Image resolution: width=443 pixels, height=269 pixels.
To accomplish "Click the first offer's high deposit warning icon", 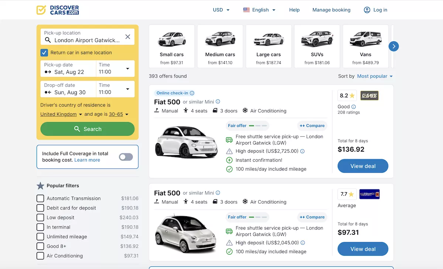I will 229,151.
